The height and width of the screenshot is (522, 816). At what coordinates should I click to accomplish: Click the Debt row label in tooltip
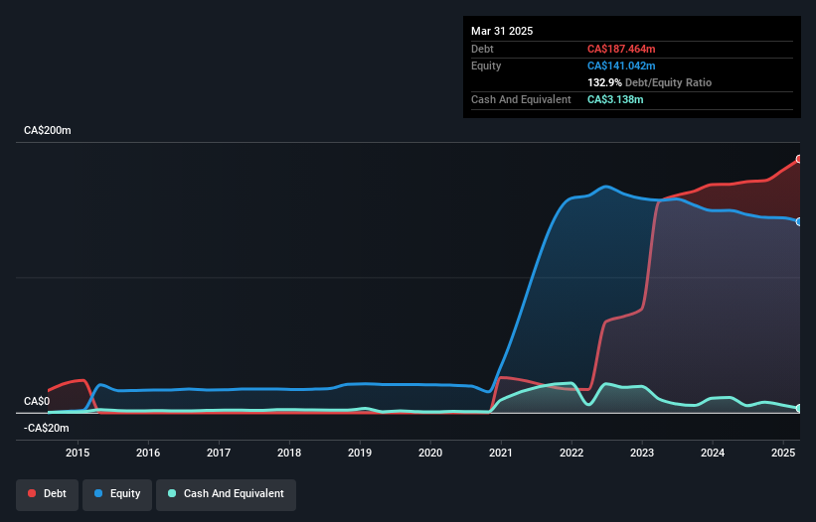click(482, 49)
